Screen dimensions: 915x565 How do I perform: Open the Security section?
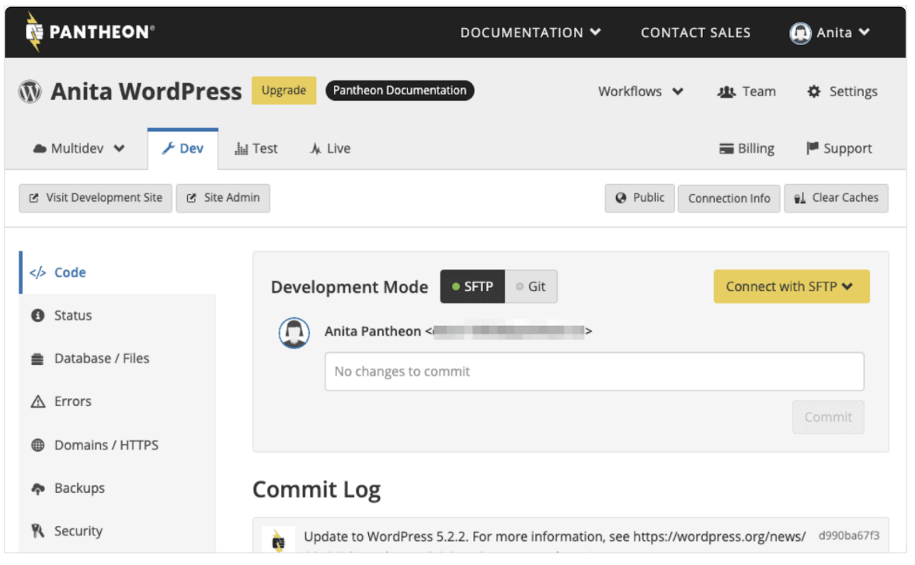click(78, 531)
